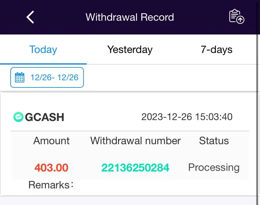Open the clipboard upload icon

(237, 16)
